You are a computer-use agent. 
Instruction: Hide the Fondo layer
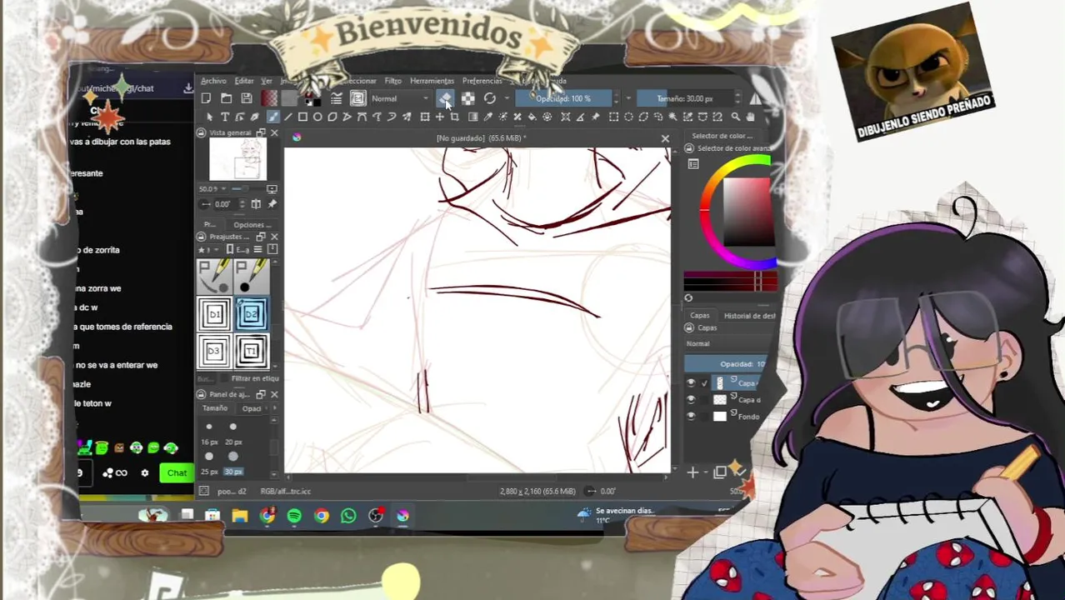tap(690, 416)
